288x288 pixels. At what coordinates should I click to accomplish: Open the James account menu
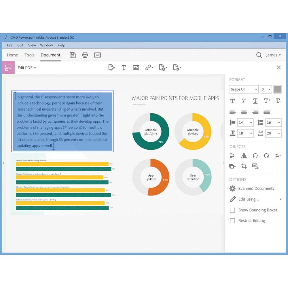click(x=273, y=55)
